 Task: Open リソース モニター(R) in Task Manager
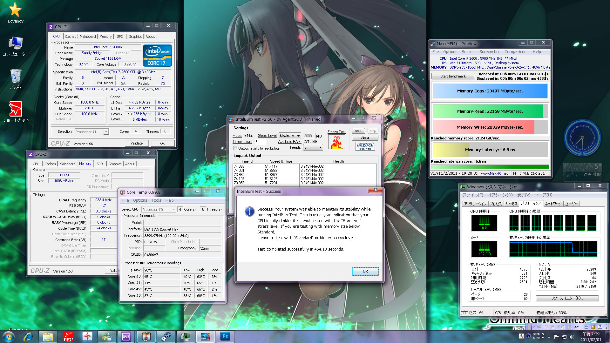point(567,298)
